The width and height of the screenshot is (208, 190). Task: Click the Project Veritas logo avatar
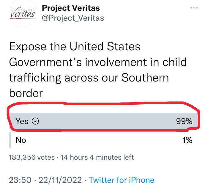[23, 14]
